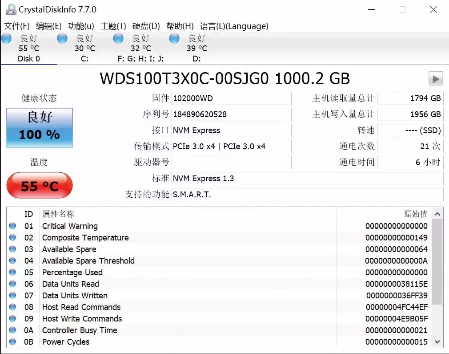Click the status icon for Power Cycles

pos(12,342)
